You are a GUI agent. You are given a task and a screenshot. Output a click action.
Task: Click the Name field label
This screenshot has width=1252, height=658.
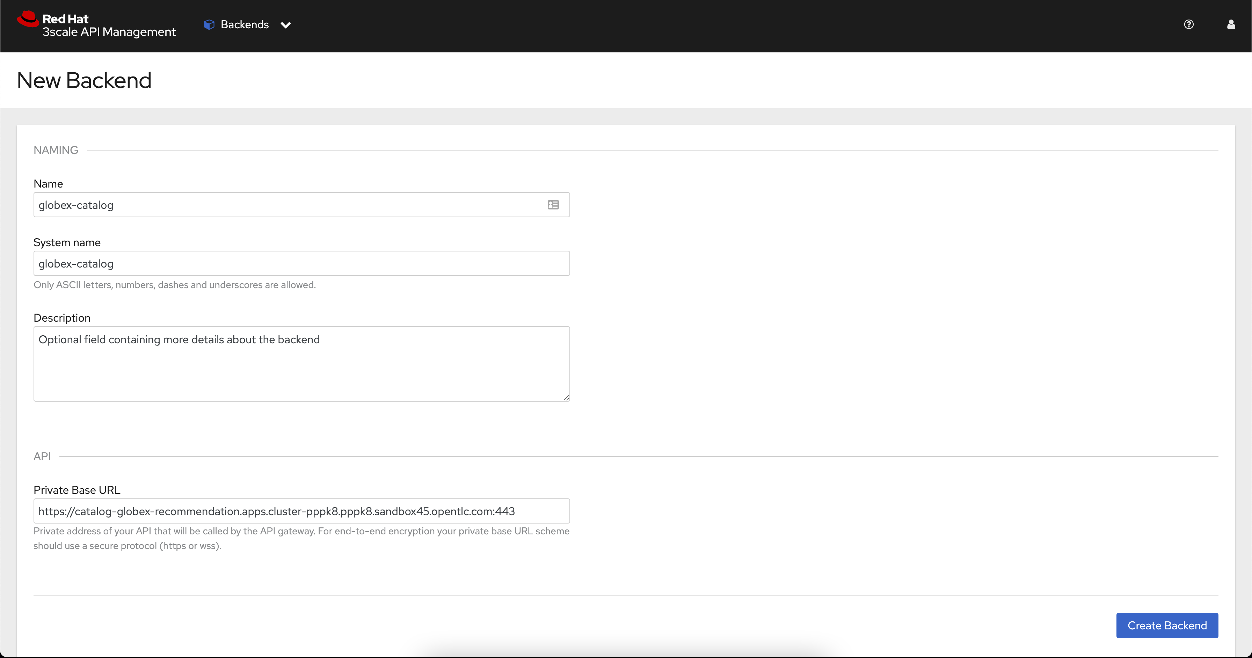(x=48, y=184)
